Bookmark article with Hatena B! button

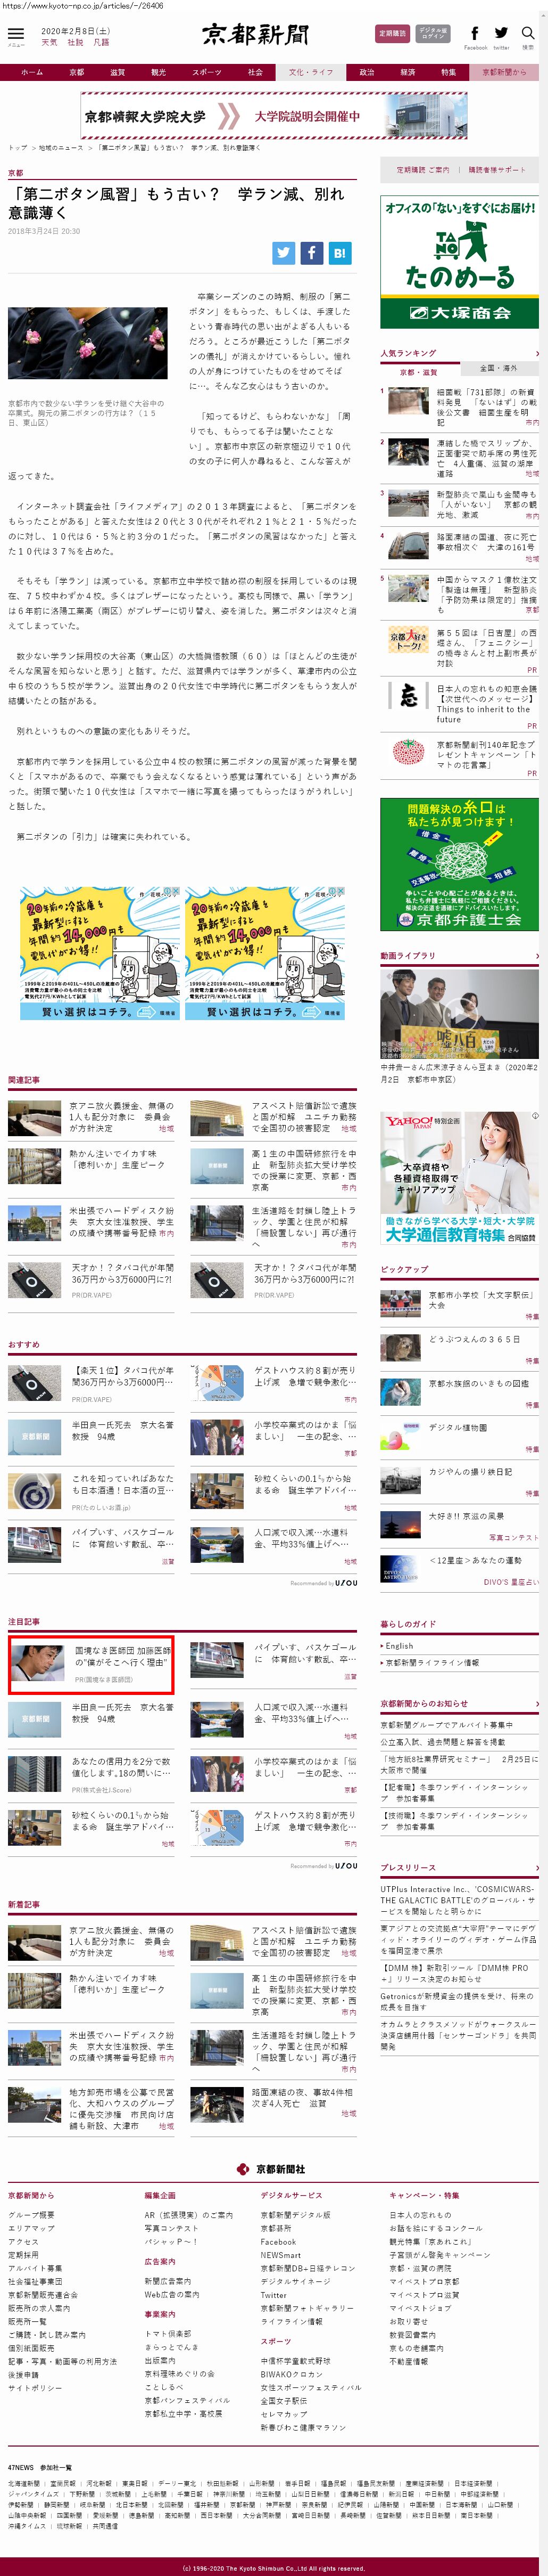coord(341,253)
